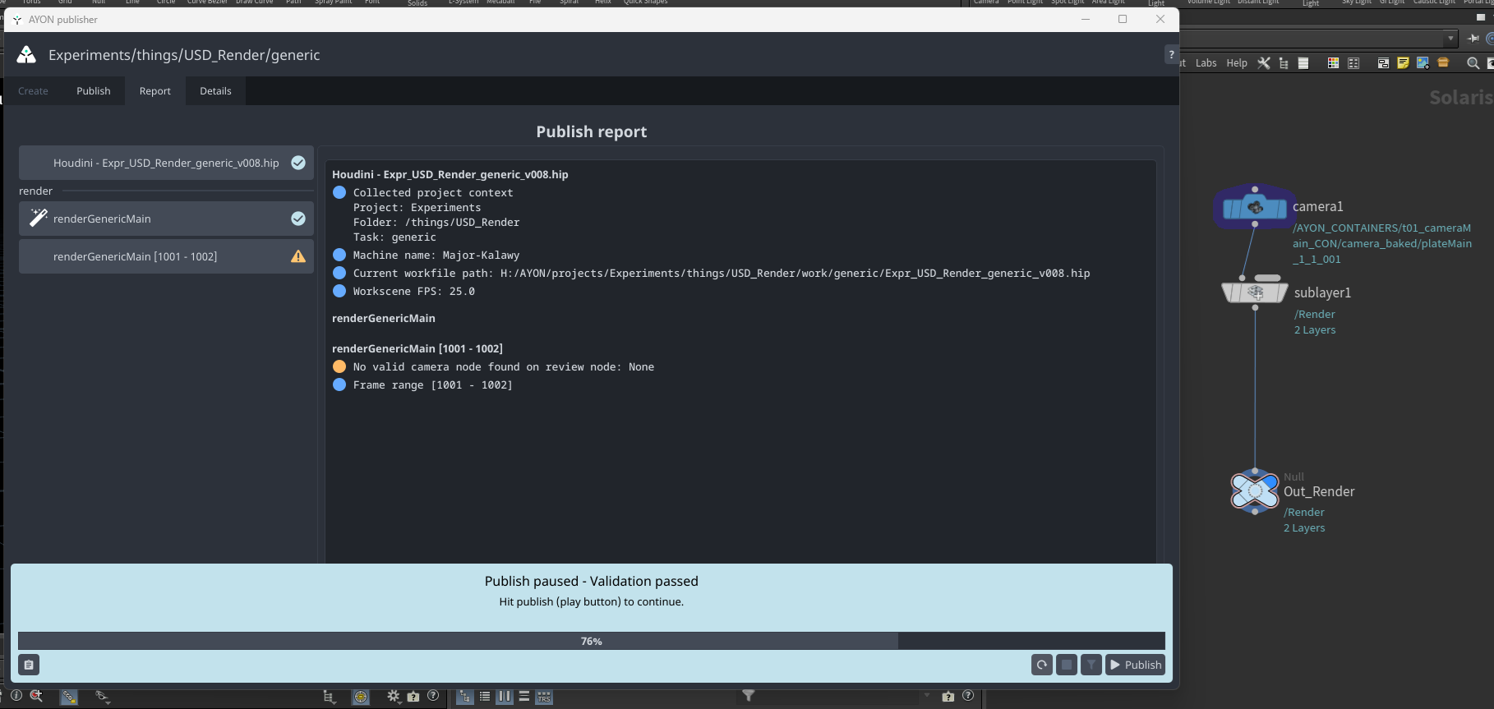Toggle the horizontal rows layout button at bottom
Viewport: 1494px width, 709px height.
click(x=524, y=697)
